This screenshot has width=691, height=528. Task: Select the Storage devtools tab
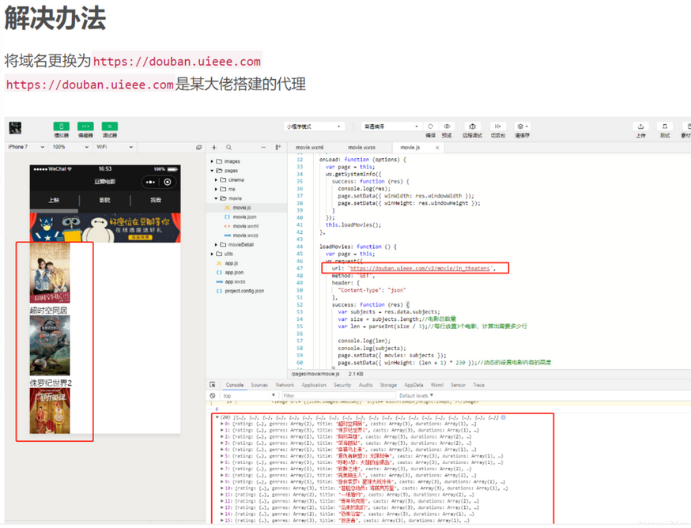(x=388, y=385)
